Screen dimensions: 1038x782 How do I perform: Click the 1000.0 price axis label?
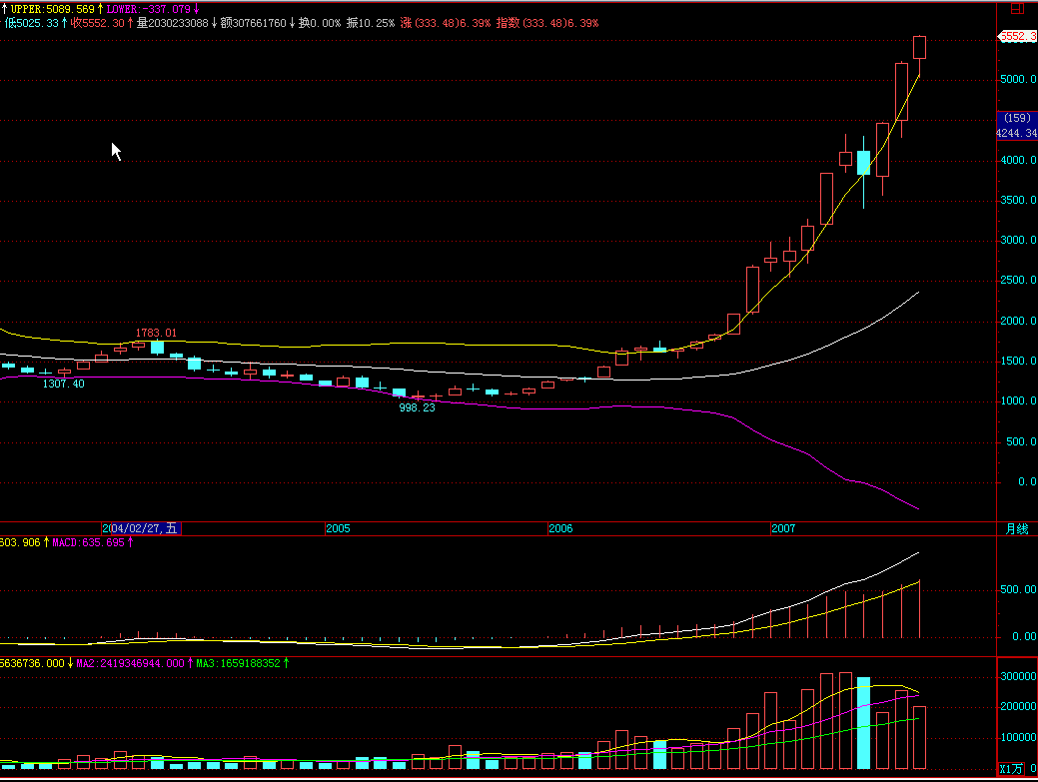pyautogui.click(x=1018, y=400)
